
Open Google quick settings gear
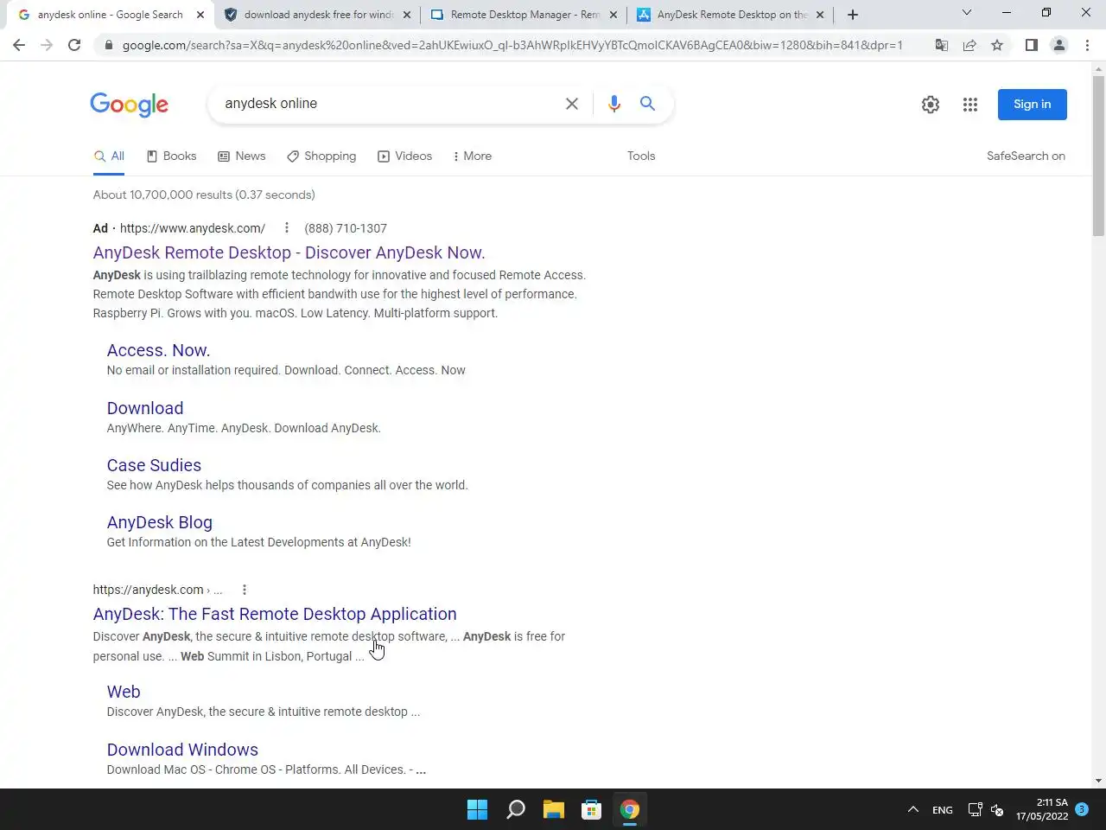[931, 105]
